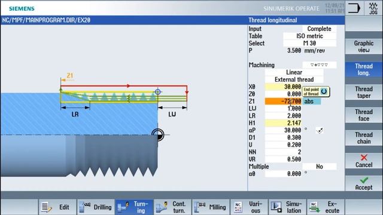Click the Thread longitudinal title
Viewport: 383px width, 215px height.
(273, 20)
